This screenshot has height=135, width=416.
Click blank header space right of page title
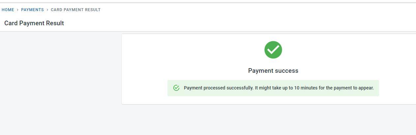coord(231,23)
